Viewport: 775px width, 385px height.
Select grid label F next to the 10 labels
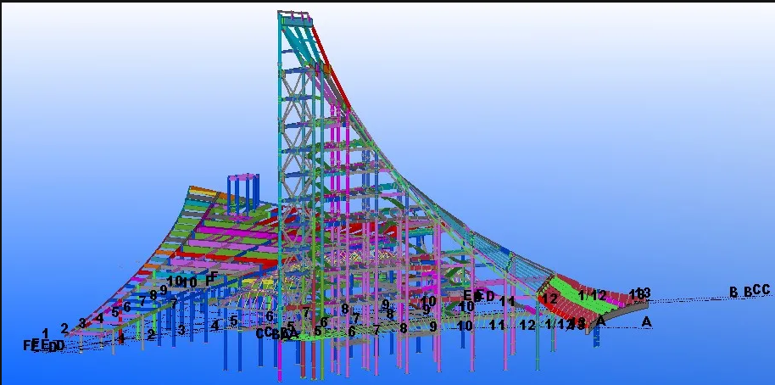(212, 277)
